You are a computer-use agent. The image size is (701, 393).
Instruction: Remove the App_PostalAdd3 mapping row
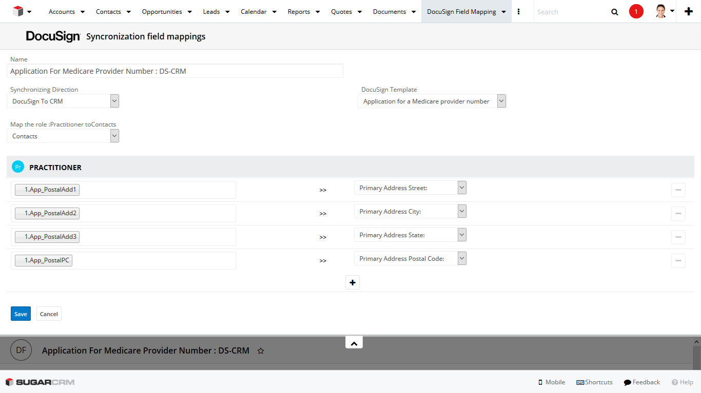(678, 237)
